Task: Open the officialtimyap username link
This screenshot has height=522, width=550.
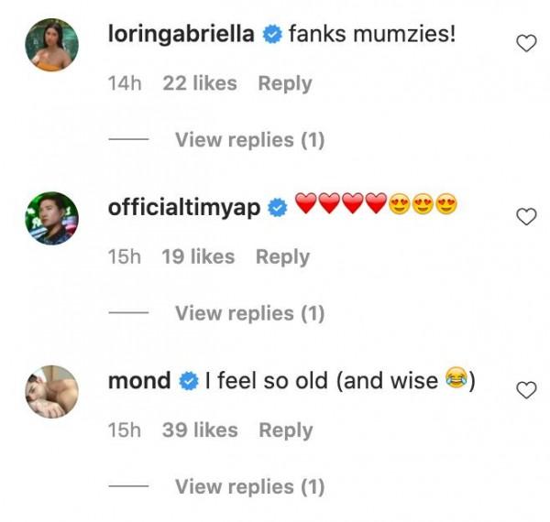Action: coord(185,208)
